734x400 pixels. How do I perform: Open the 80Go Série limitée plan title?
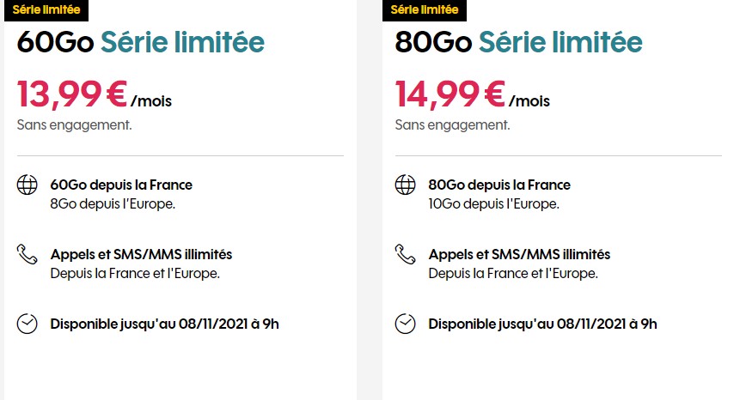coord(519,42)
